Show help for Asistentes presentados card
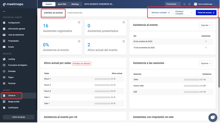 pyautogui.click(x=123, y=22)
